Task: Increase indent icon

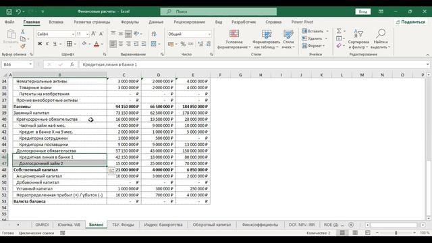Action: tap(144, 44)
